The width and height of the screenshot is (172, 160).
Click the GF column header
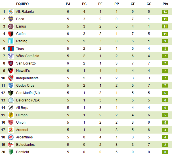[x=133, y=4]
